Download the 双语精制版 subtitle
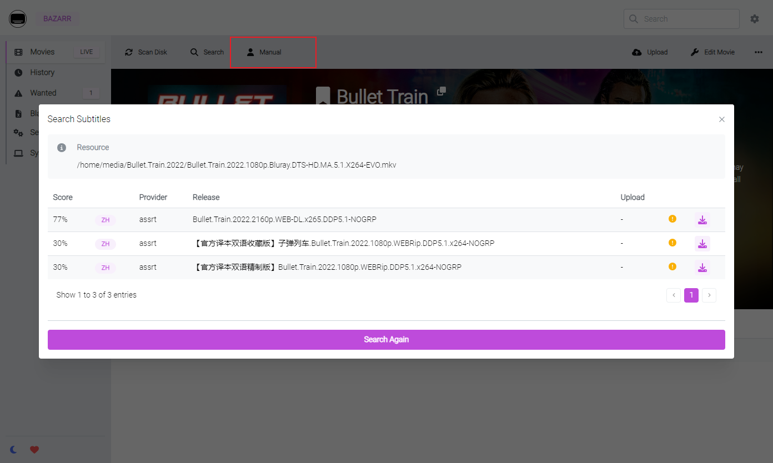The image size is (773, 463). [x=702, y=268]
